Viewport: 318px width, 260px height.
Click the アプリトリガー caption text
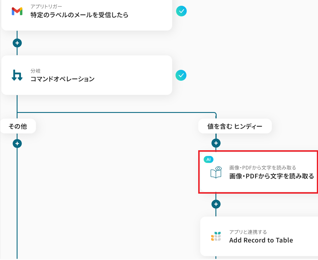[46, 6]
